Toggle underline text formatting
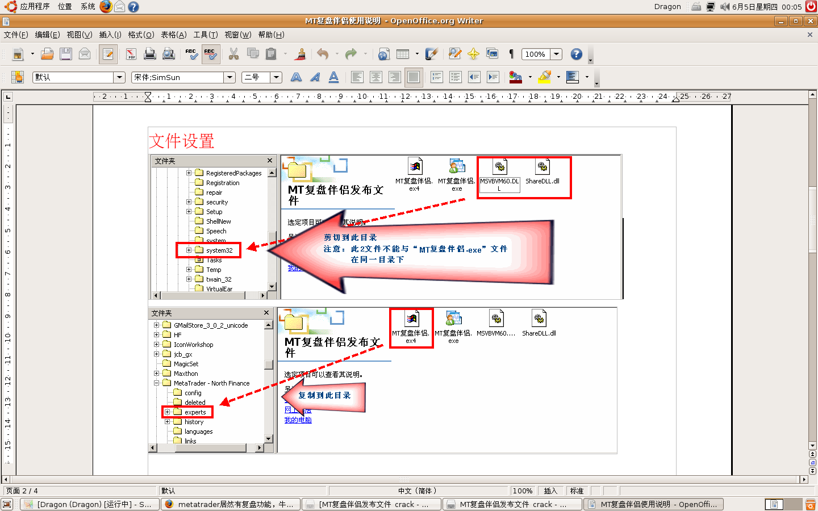This screenshot has height=511, width=818. point(333,77)
